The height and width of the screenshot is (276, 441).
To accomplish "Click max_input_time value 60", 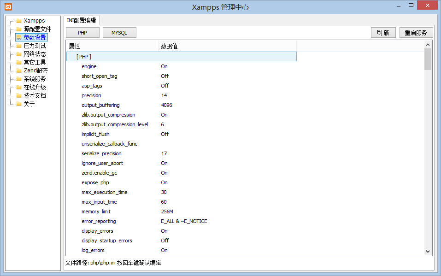I will pyautogui.click(x=164, y=202).
